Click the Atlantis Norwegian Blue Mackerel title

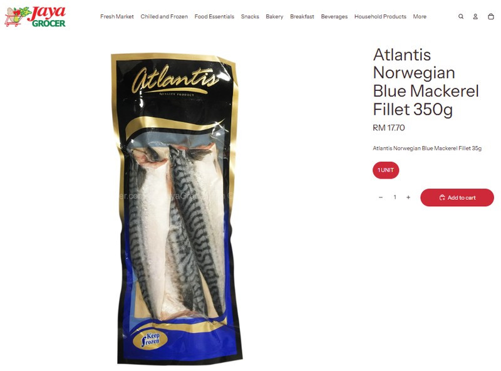[x=426, y=82]
